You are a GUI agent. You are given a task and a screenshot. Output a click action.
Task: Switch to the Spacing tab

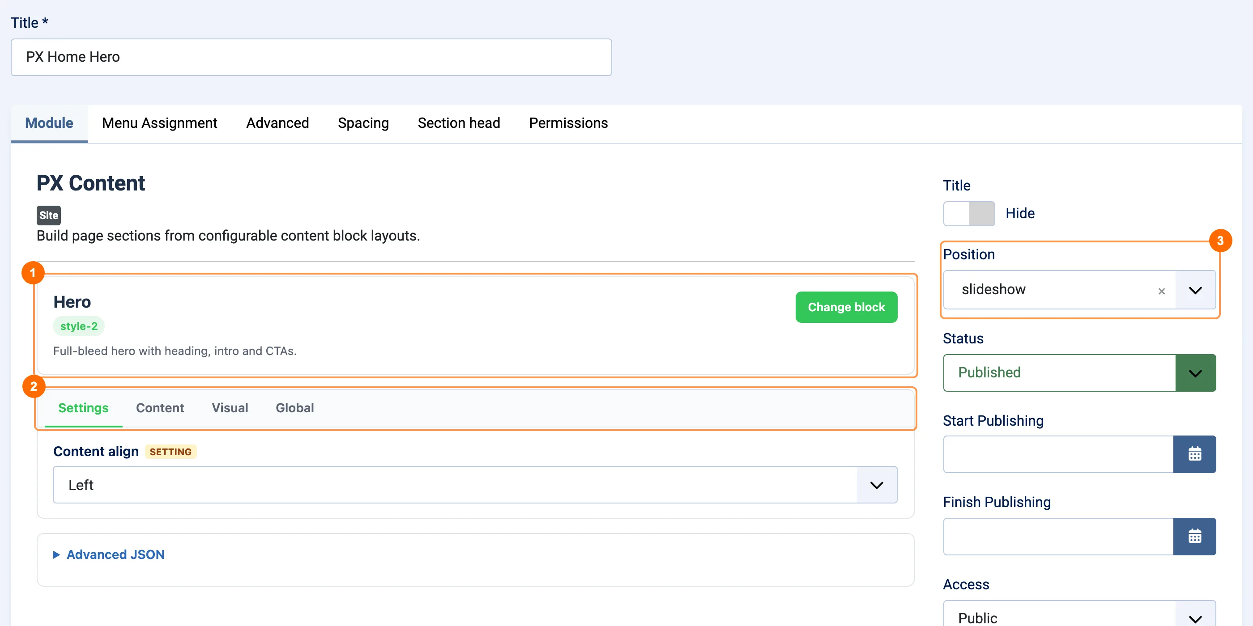point(363,123)
